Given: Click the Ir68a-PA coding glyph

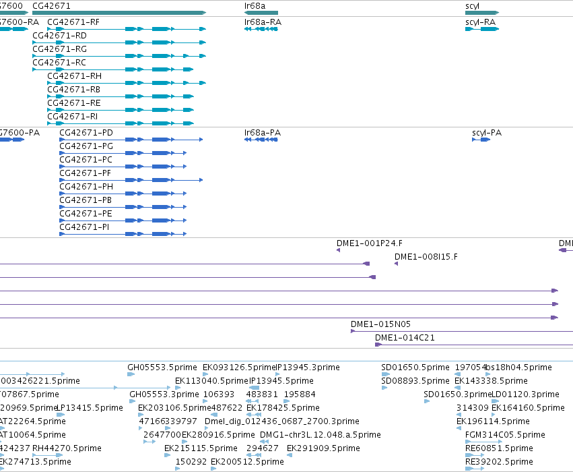Looking at the screenshot, I should pyautogui.click(x=261, y=140).
